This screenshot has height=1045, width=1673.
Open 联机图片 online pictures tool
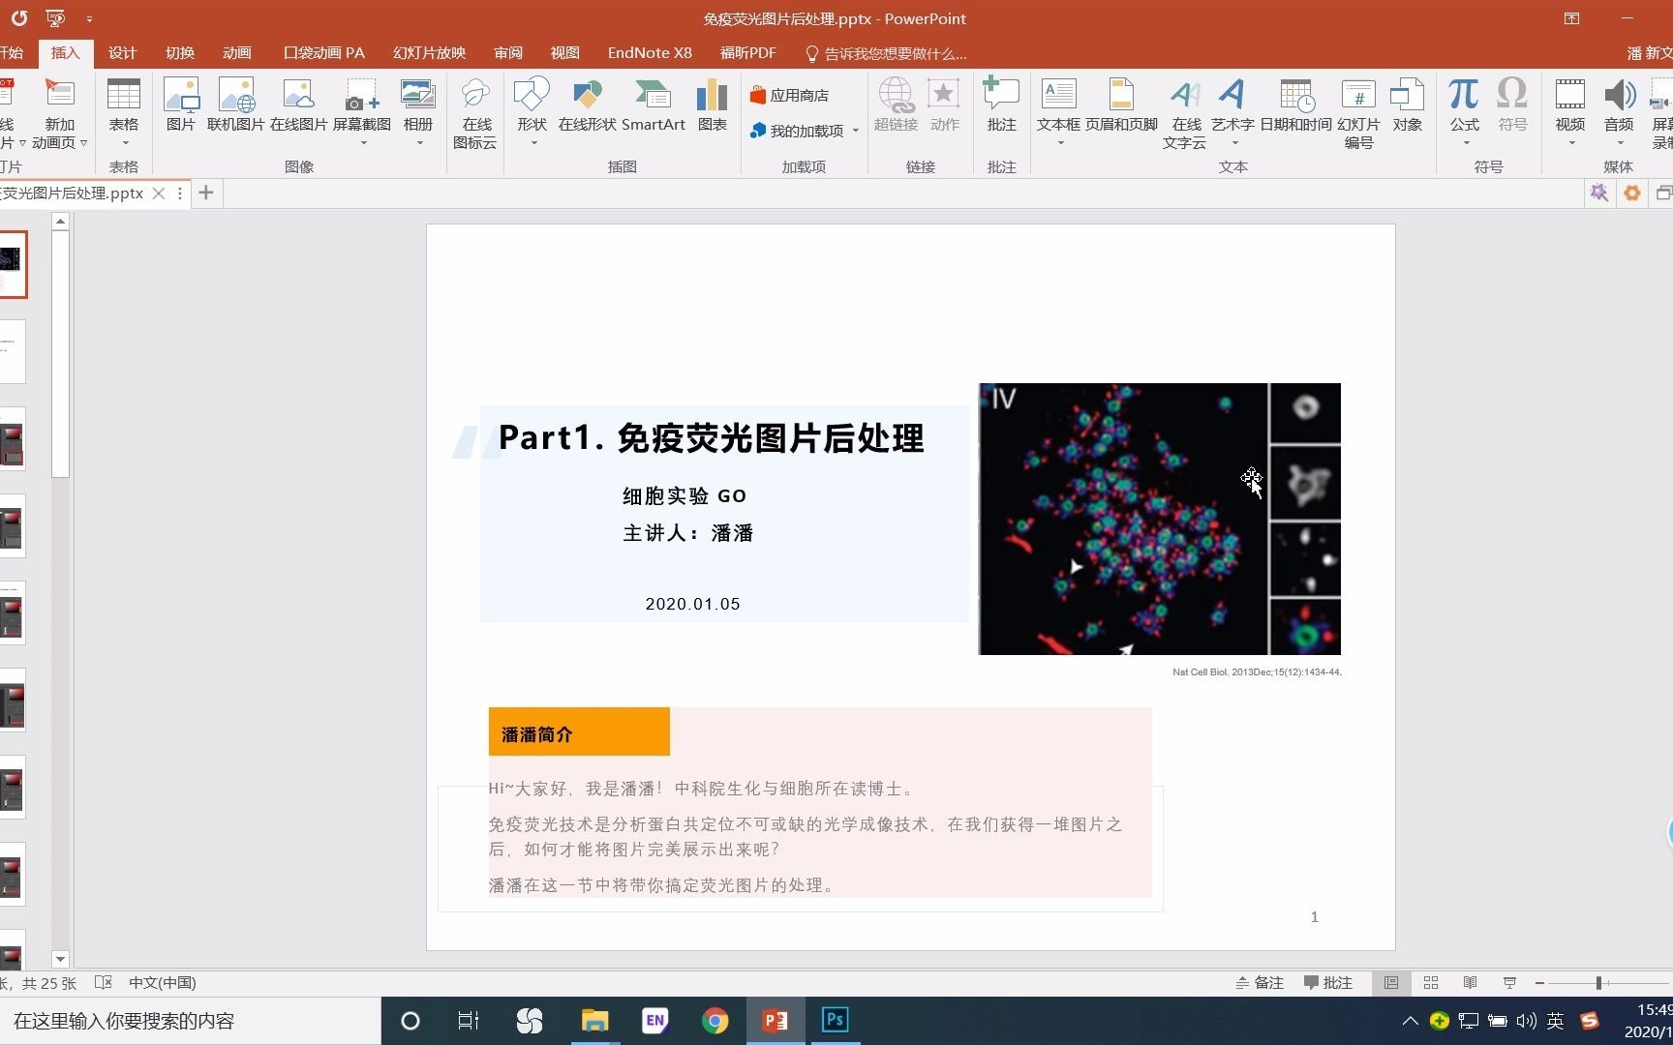point(236,104)
